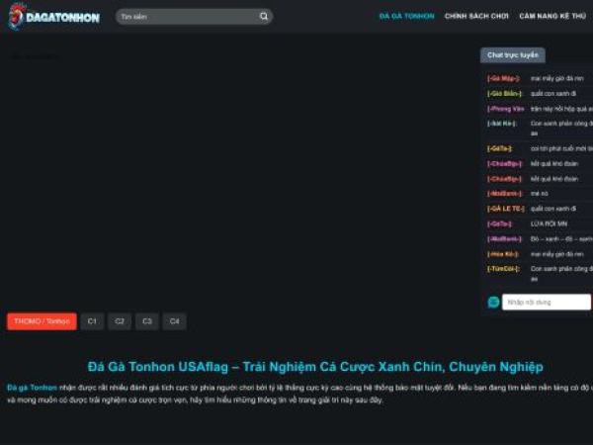
Task: Open the ĐÁ GÀ TONHON menu item
Action: tap(406, 17)
